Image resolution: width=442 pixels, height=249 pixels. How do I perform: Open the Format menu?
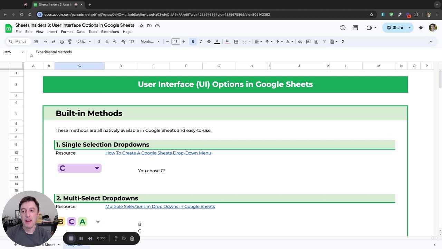pos(67,32)
